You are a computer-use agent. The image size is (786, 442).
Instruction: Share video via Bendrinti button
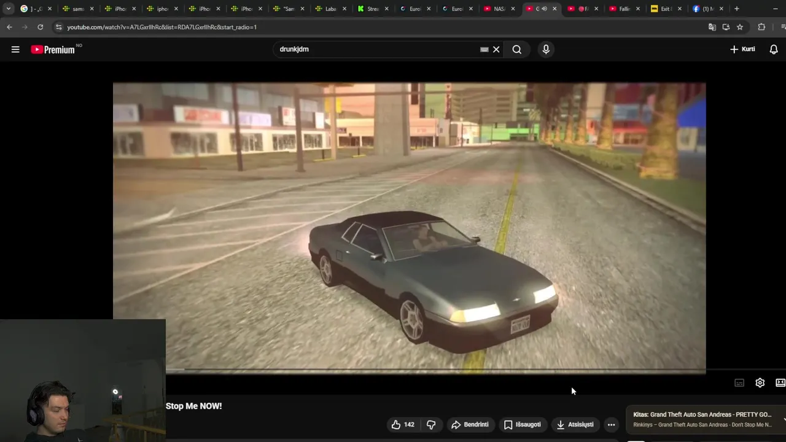coord(470,424)
